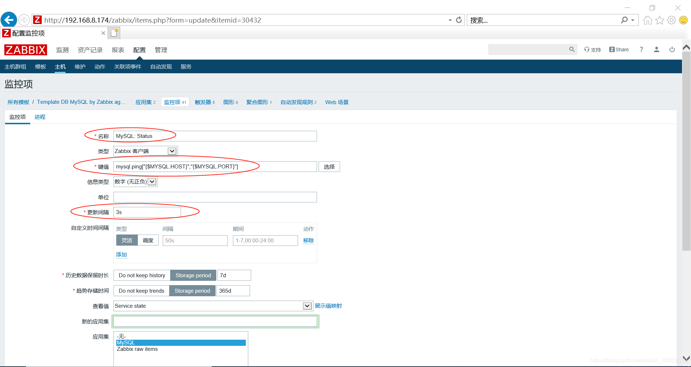Open the 信息类型 dropdown
The height and width of the screenshot is (367, 691).
pyautogui.click(x=135, y=182)
